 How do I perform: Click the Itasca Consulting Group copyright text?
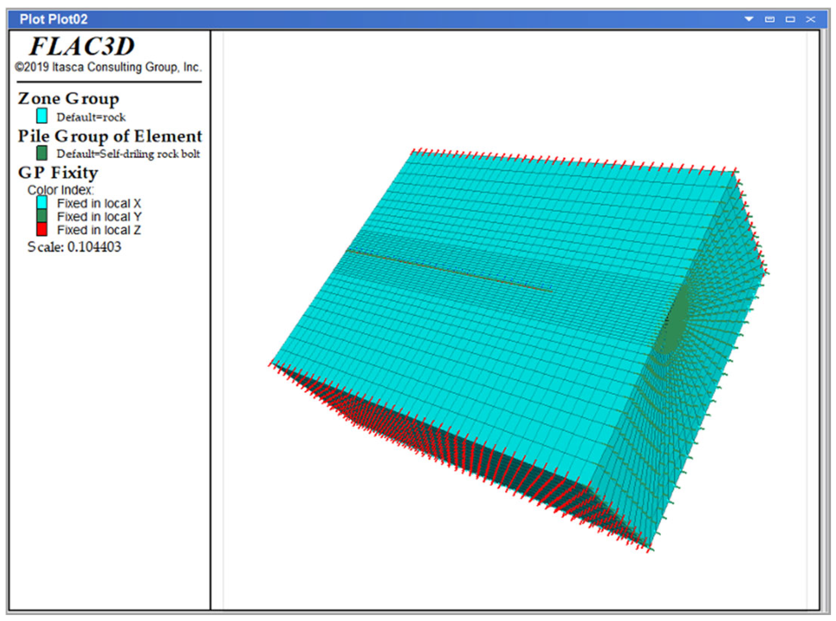tap(108, 67)
